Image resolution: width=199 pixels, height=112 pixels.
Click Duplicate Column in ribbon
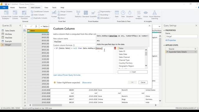[x=39, y=18]
